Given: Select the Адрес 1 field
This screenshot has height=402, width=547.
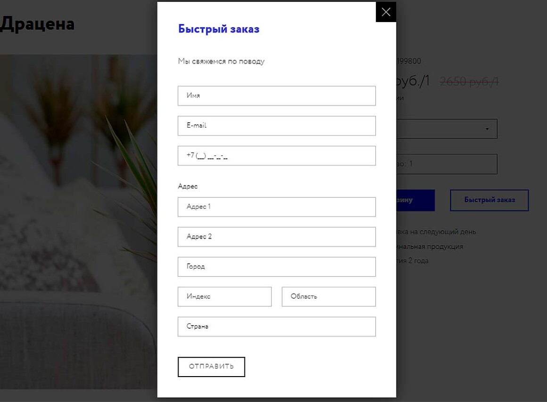Looking at the screenshot, I should tap(277, 207).
